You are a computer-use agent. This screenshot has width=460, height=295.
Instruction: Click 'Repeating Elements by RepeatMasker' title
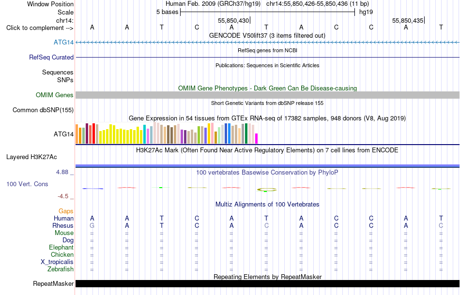267,277
